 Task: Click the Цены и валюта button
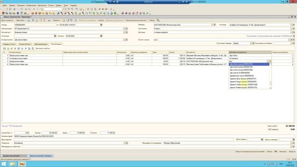pyautogui.click(x=7, y=20)
